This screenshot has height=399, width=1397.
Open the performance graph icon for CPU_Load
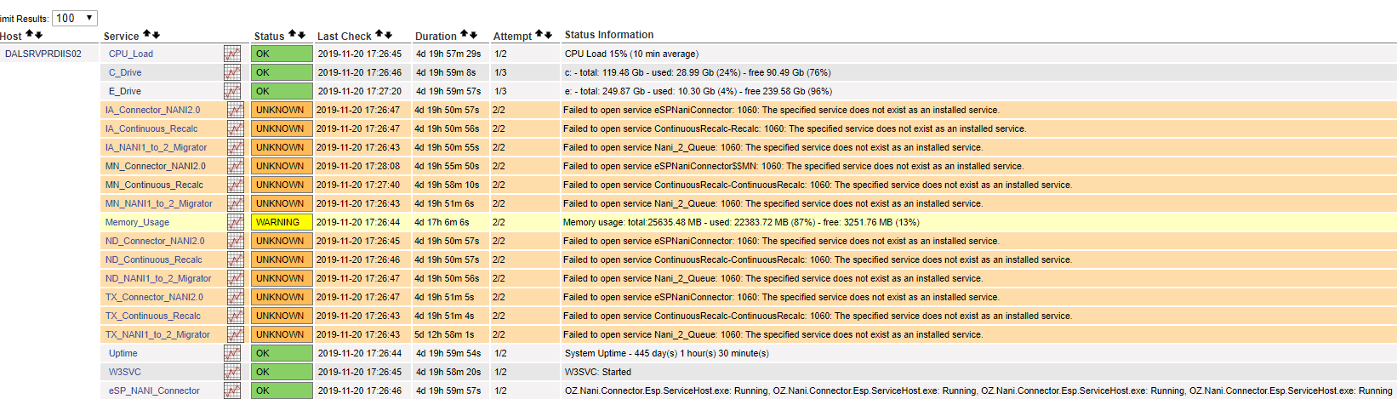coord(232,54)
